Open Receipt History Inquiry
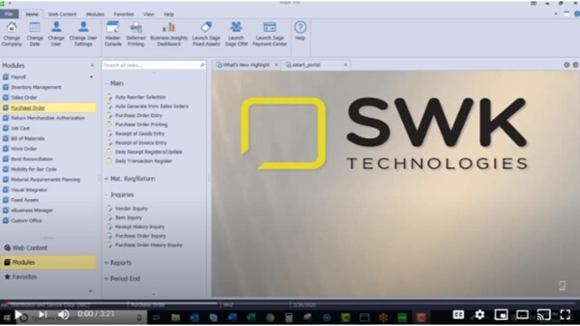 (x=140, y=227)
